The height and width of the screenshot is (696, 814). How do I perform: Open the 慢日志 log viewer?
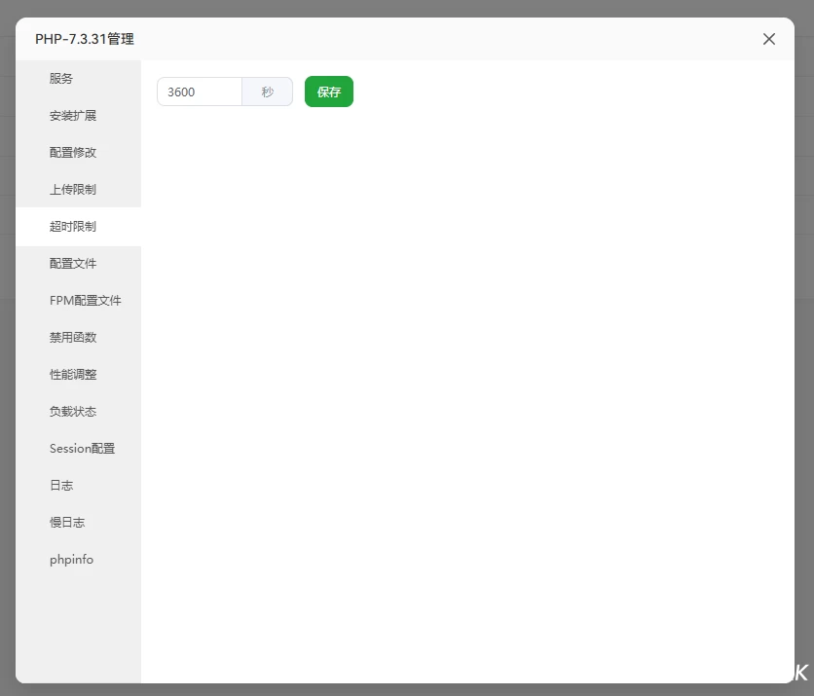[x=67, y=522]
